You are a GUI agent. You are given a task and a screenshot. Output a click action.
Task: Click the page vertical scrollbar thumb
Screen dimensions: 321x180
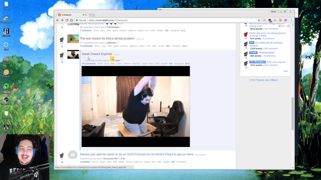point(292,113)
